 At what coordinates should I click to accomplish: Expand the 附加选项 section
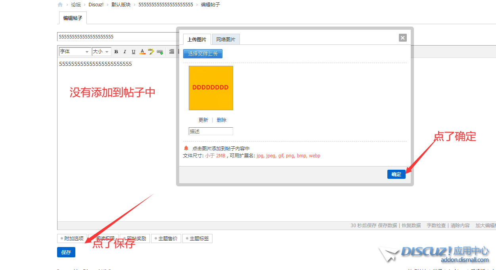(x=72, y=239)
